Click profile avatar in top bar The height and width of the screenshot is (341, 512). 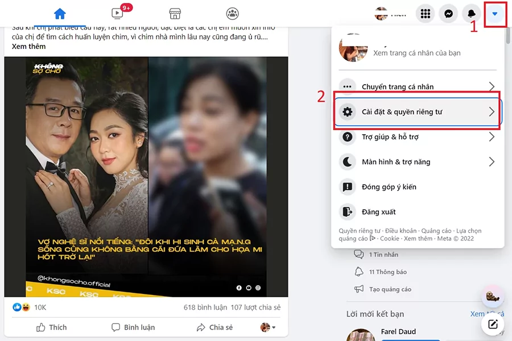381,14
